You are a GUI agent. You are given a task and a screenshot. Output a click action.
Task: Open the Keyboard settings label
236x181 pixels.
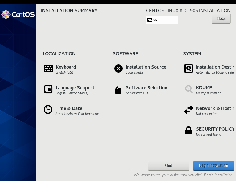[x=66, y=67]
